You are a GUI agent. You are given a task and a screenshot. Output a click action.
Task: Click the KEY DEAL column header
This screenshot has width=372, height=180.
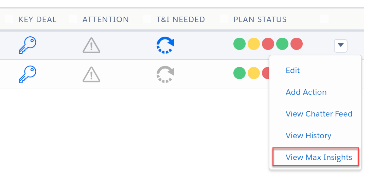[37, 19]
